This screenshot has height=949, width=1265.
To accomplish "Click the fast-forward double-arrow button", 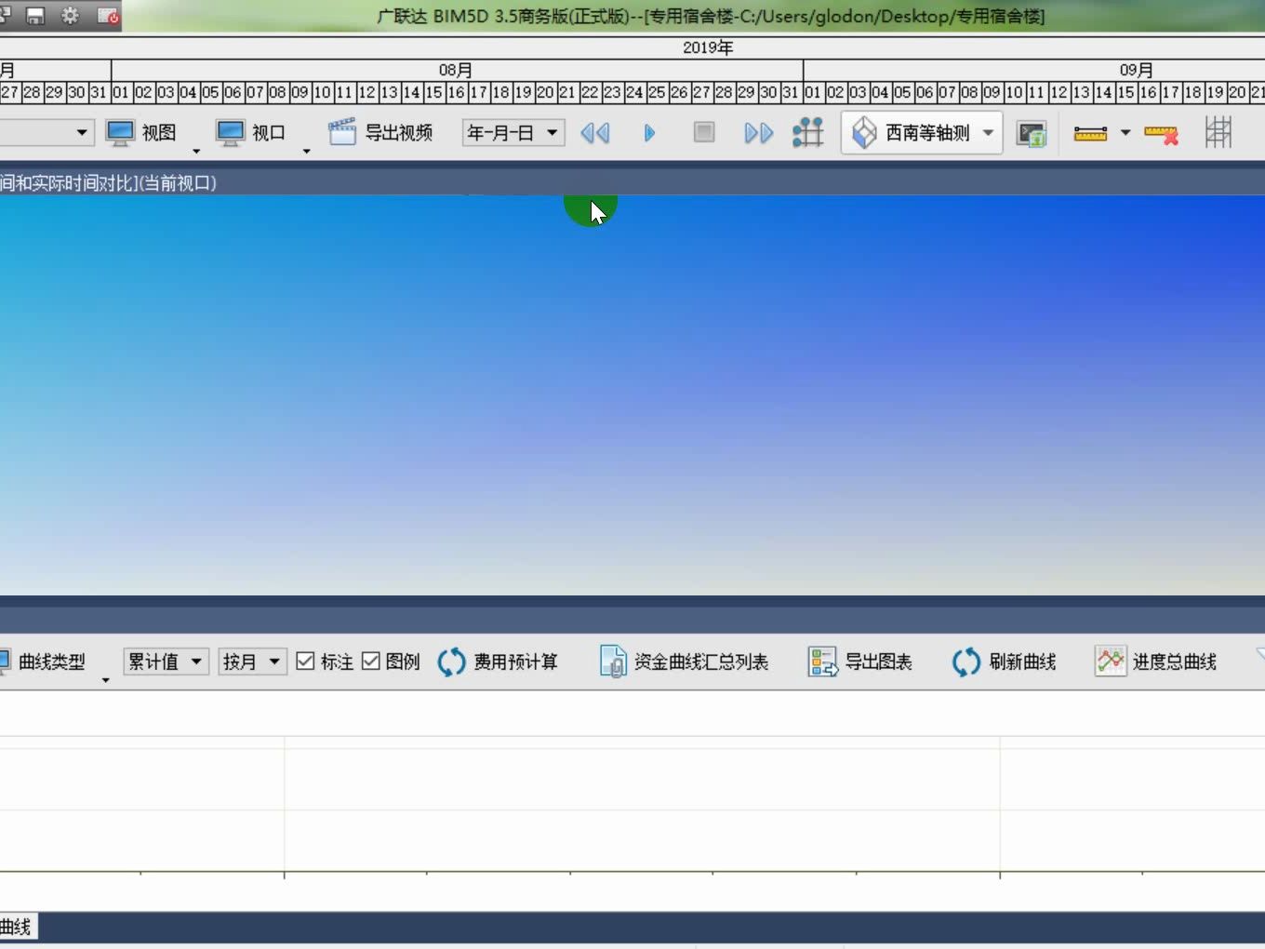I will tap(759, 133).
